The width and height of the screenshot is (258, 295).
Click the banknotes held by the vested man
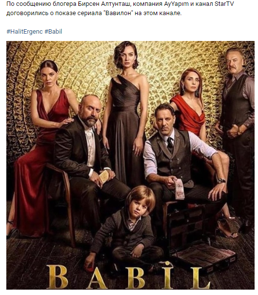tap(179, 190)
